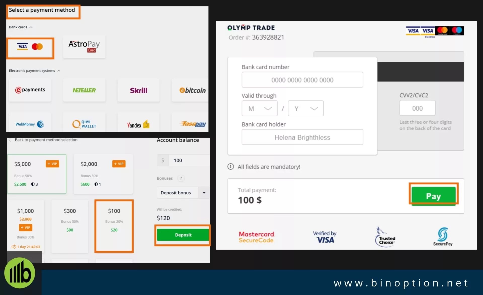The height and width of the screenshot is (295, 483).
Task: Select the $5,000 VIP deposit tier
Action: coord(36,172)
